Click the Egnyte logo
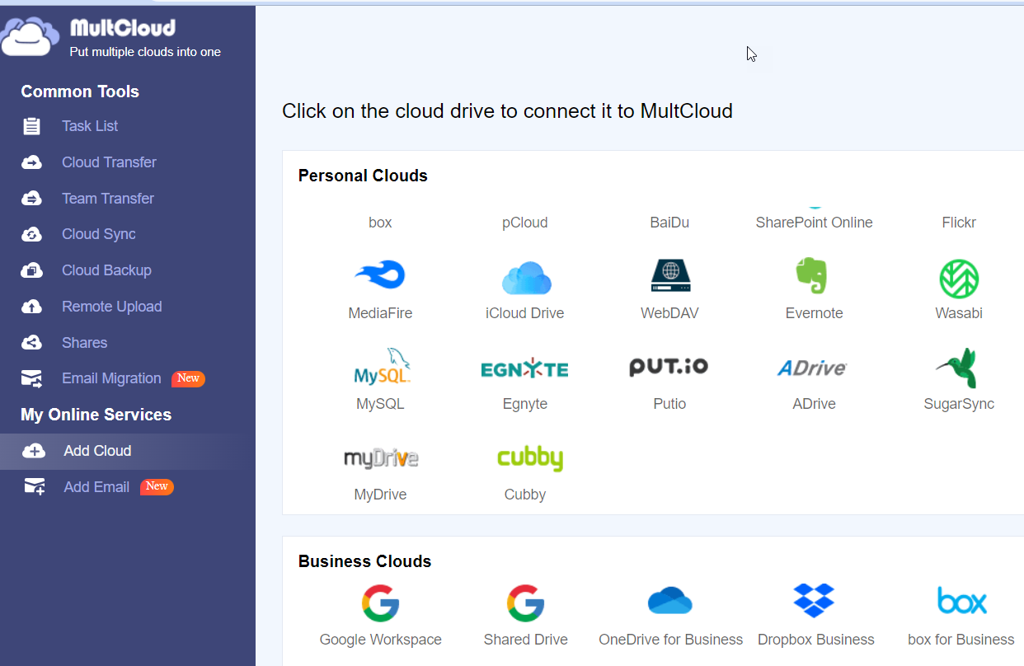Screen dimensions: 1024x666 pyautogui.click(x=525, y=368)
